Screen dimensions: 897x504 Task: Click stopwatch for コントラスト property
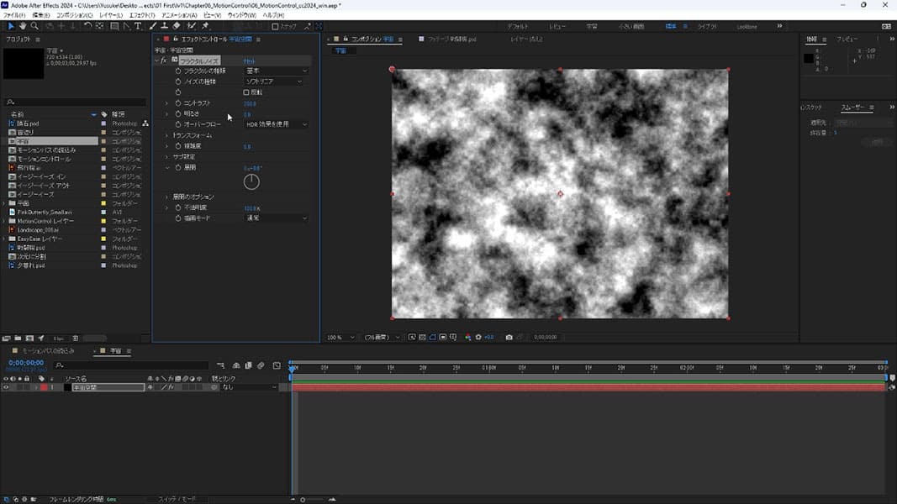coord(177,103)
